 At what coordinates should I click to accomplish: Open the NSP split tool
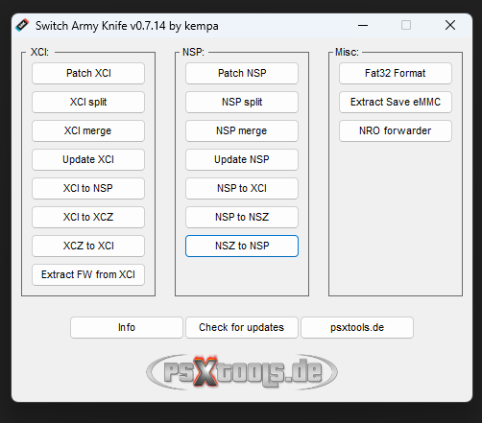click(242, 102)
